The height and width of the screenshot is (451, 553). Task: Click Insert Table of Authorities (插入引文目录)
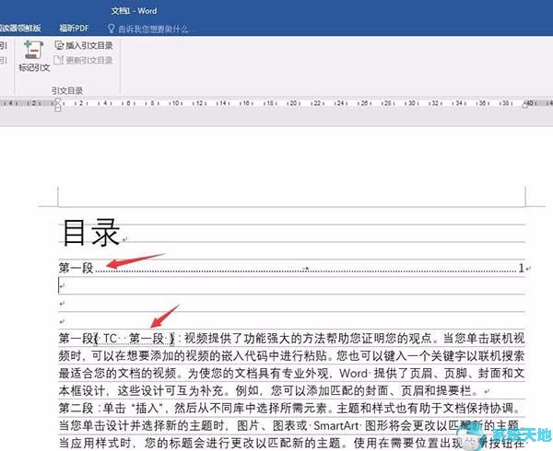[x=88, y=45]
